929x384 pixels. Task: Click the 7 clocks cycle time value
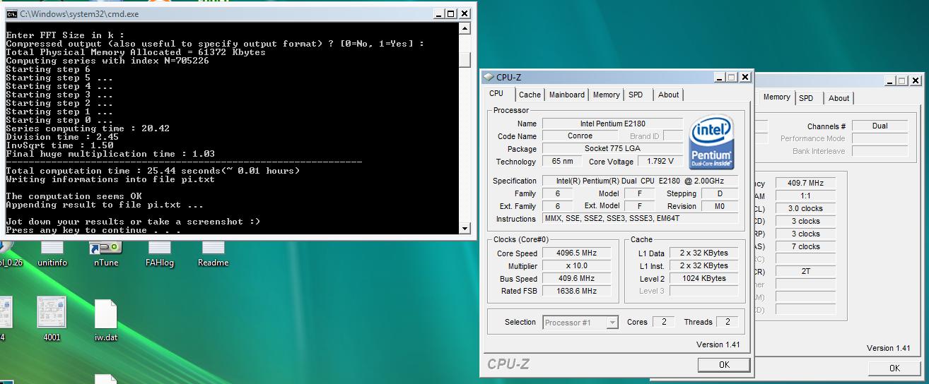coord(805,246)
